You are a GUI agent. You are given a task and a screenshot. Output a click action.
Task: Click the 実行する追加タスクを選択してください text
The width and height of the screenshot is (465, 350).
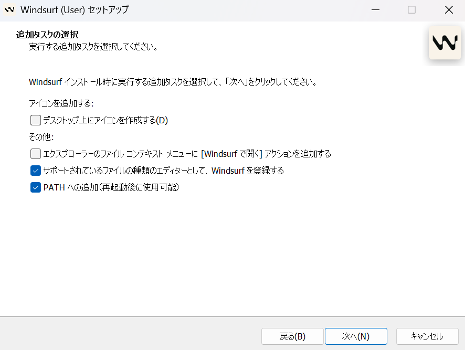93,47
